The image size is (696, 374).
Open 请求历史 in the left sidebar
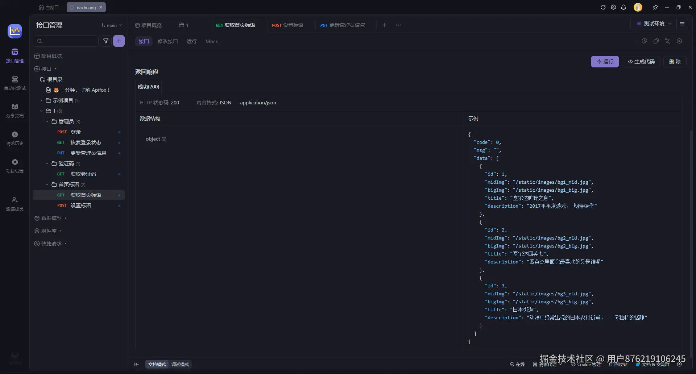[15, 138]
